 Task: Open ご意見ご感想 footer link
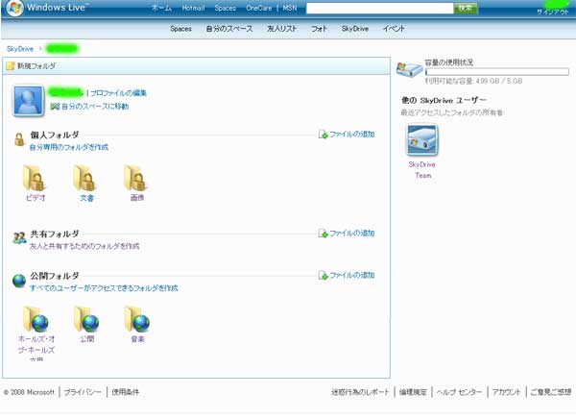551,392
